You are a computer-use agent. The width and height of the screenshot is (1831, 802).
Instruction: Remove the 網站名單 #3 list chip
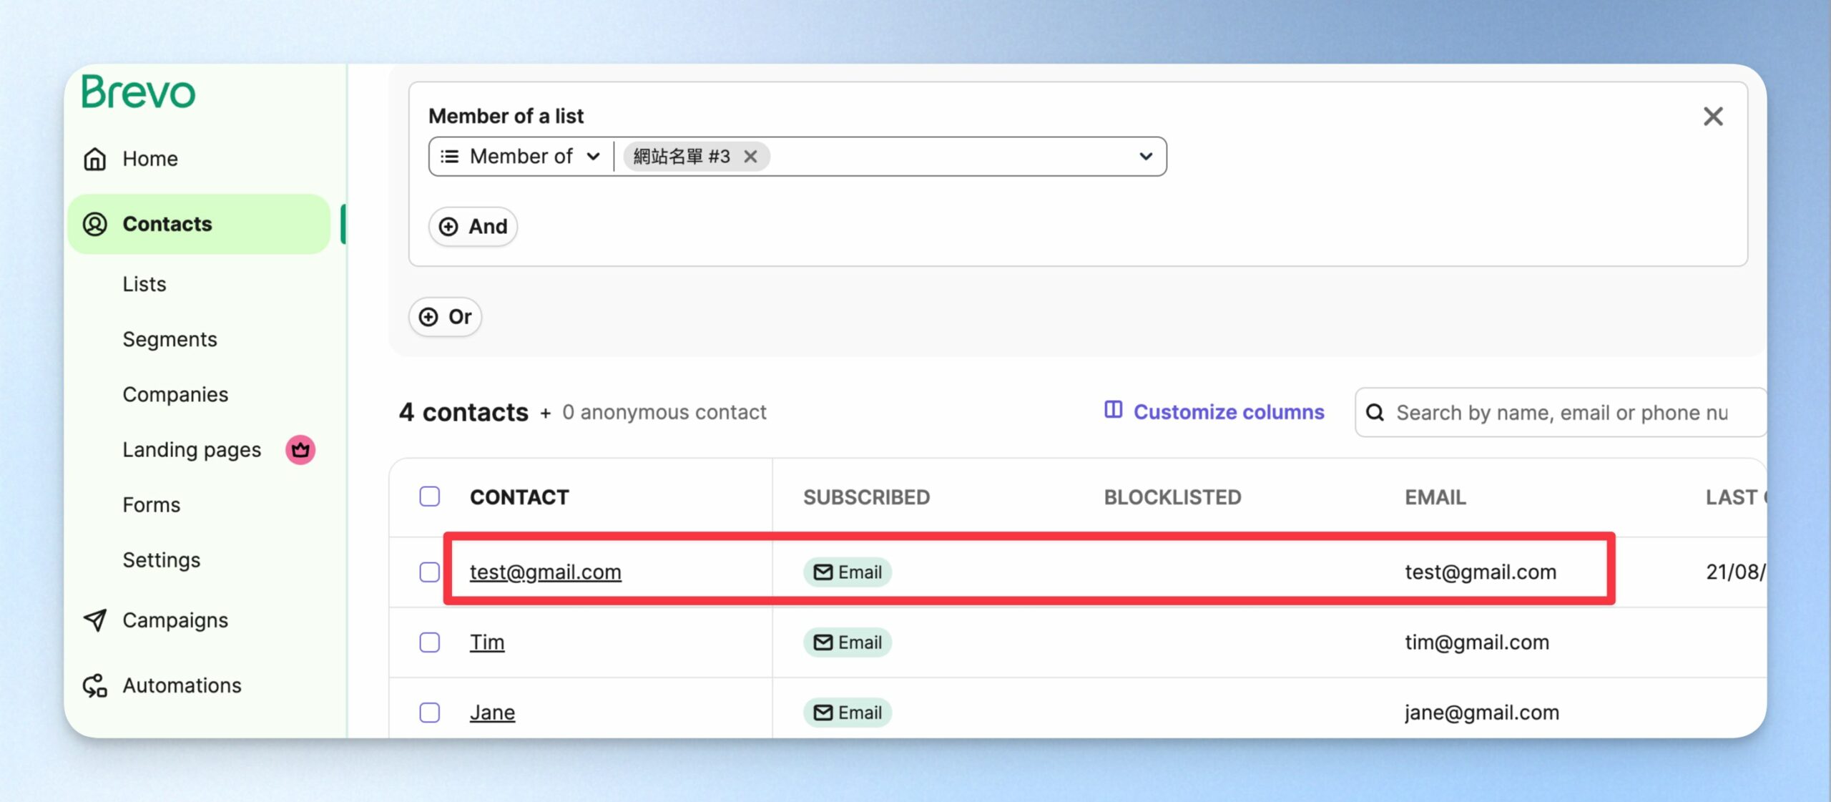point(750,157)
